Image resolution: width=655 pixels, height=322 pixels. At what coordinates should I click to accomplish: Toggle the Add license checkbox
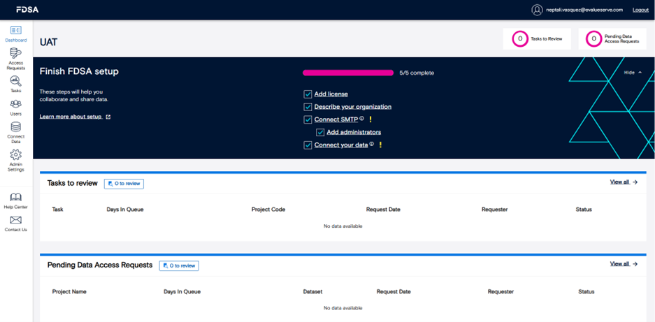(x=308, y=94)
